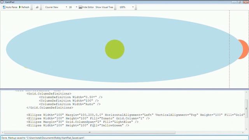
Task: Click the print icon in toolbar
Action: point(37,7)
